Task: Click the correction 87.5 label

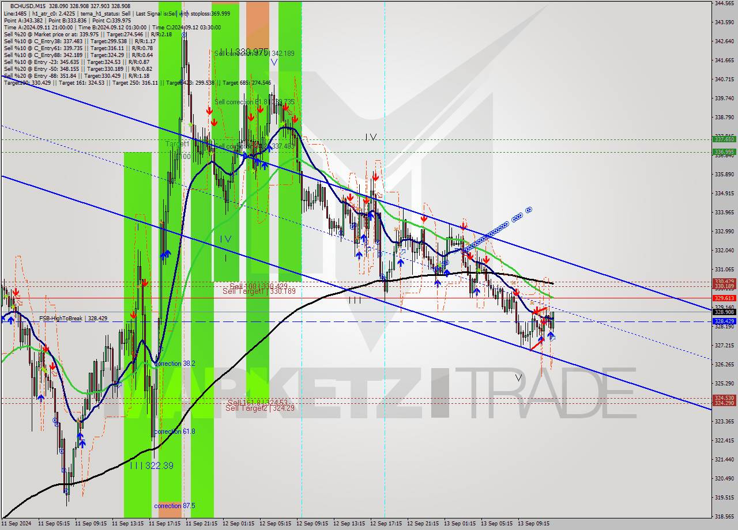Action: tap(175, 505)
